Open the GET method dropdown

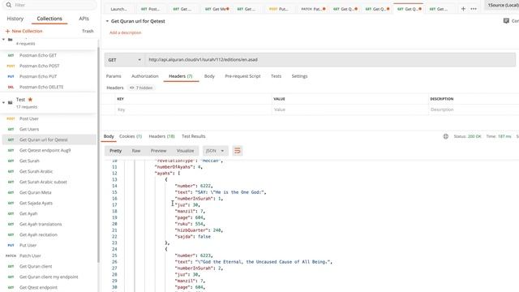click(125, 60)
